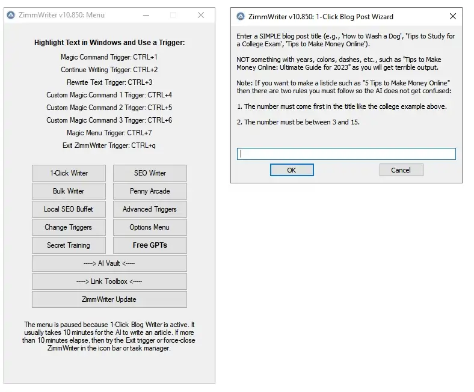This screenshot has width=474, height=392.
Task: Click the Blog Post Wizard title bar icon
Action: click(x=241, y=16)
